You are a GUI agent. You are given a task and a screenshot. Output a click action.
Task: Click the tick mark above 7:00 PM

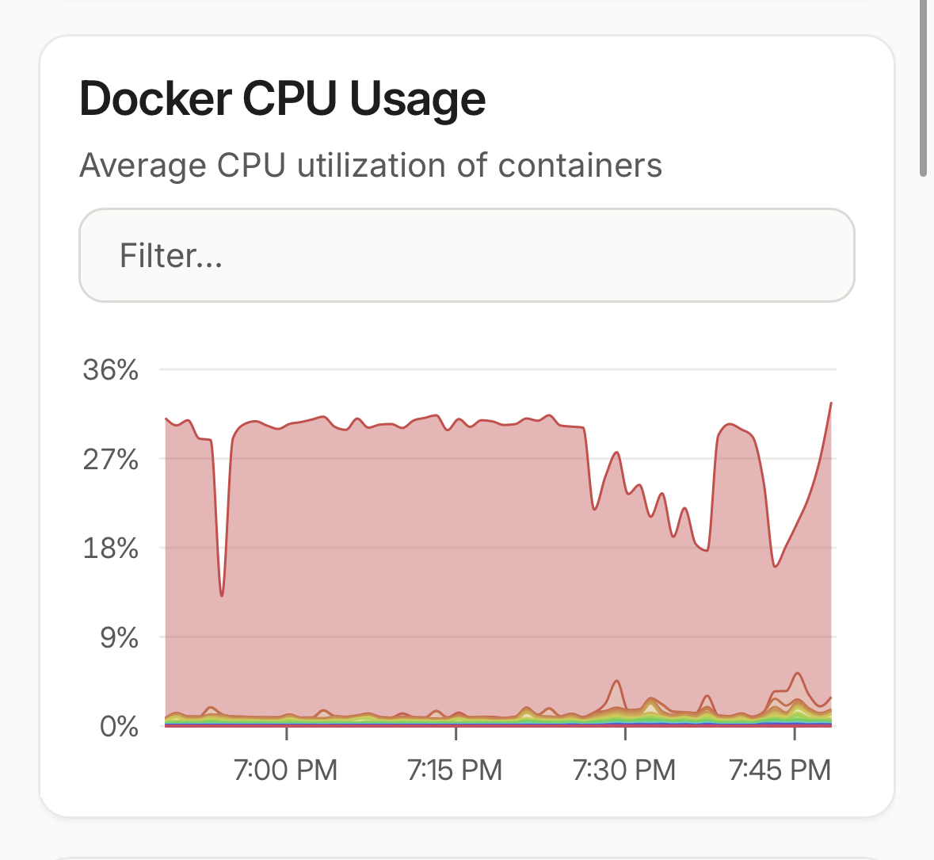(287, 734)
